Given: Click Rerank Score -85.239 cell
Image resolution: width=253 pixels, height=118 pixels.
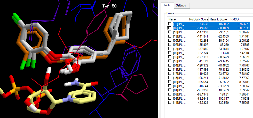Looking at the screenshot, I should 224,45.
